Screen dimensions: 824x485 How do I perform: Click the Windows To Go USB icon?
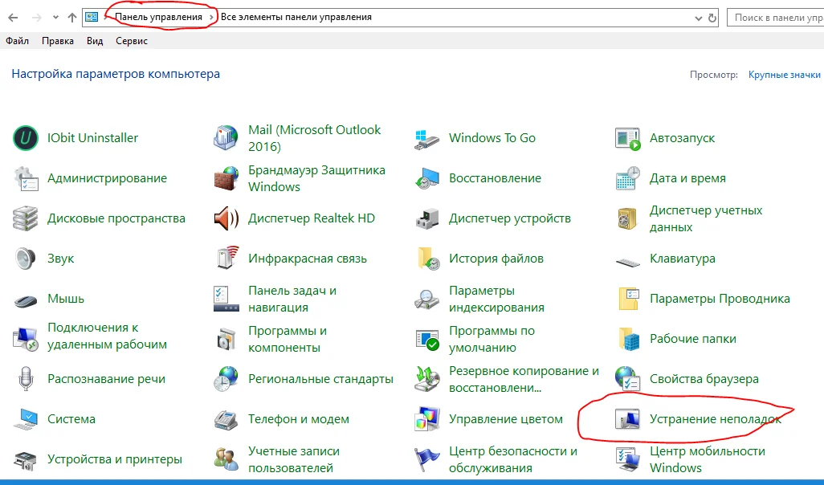[x=426, y=139]
